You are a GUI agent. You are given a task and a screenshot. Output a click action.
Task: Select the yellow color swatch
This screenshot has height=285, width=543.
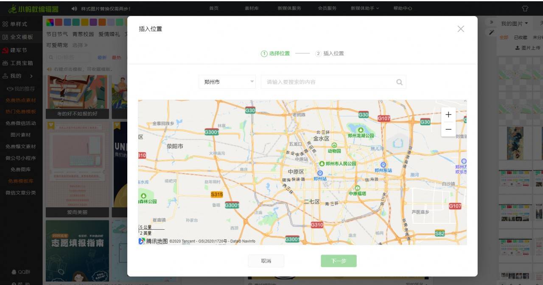tap(85, 22)
